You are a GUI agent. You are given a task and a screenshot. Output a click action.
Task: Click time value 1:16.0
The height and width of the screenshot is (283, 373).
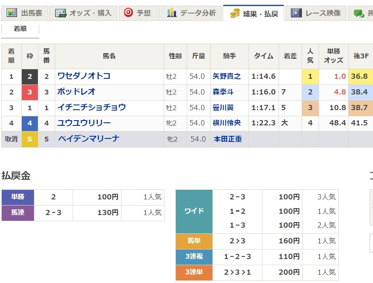click(263, 92)
